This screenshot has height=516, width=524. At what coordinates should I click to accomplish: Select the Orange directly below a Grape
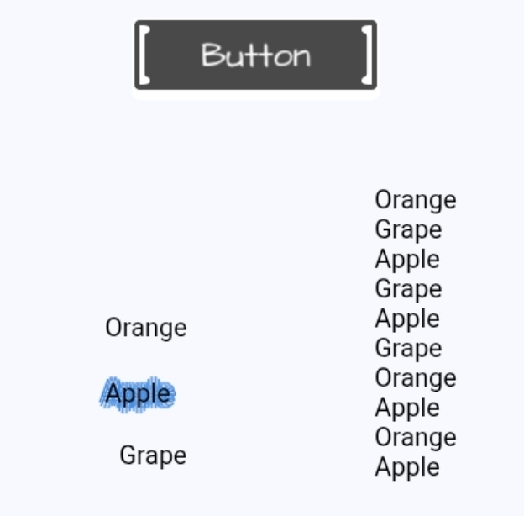tap(415, 378)
